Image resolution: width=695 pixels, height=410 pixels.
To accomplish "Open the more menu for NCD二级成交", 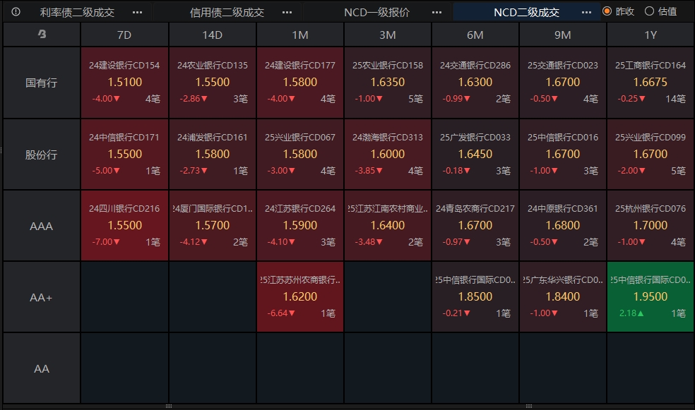I will [x=586, y=13].
